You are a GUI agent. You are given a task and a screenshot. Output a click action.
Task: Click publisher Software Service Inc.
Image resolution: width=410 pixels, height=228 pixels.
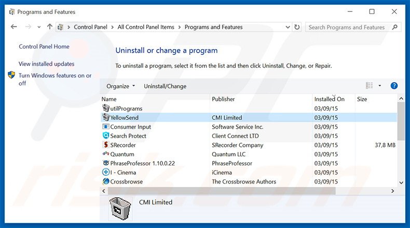(x=237, y=127)
